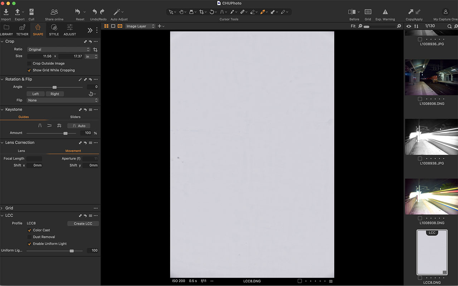This screenshot has width=458, height=286.
Task: Open the crop Ratio dropdown
Action: pos(59,50)
